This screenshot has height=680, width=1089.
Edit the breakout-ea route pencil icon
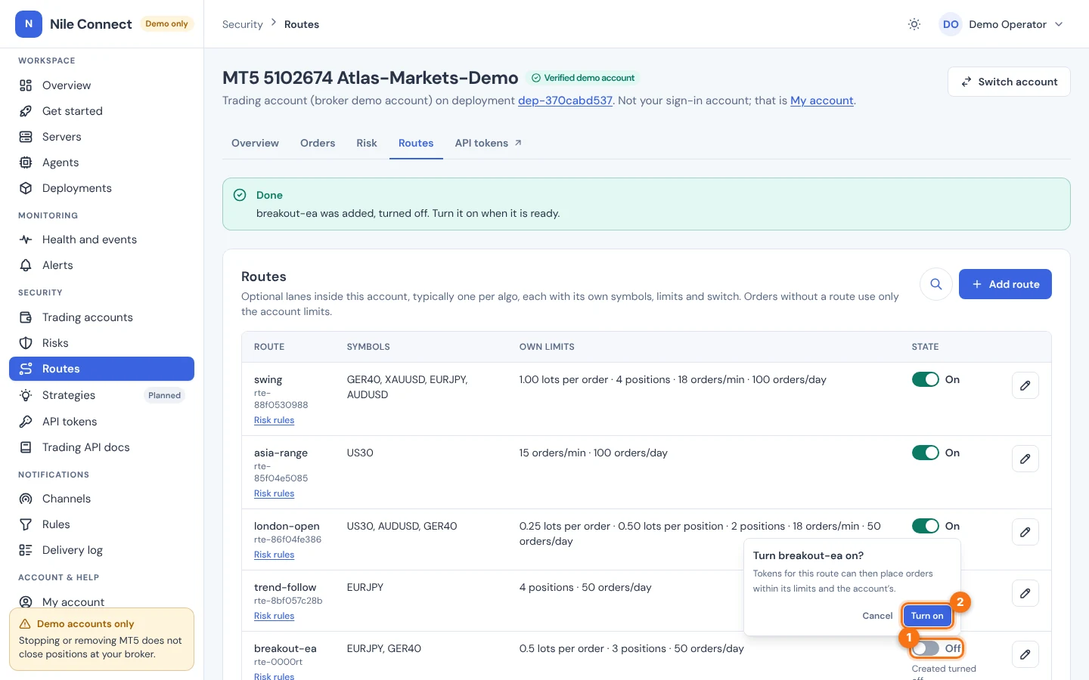pos(1025,654)
